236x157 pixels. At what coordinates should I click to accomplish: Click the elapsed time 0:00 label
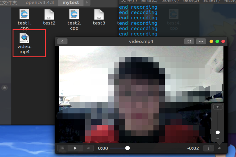pyautogui.click(x=103, y=148)
